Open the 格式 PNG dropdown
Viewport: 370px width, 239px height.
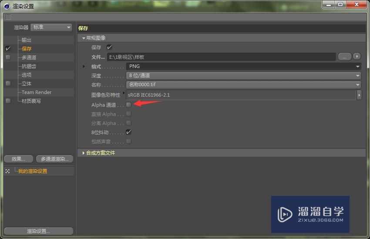243,67
